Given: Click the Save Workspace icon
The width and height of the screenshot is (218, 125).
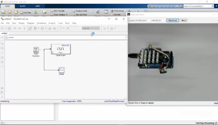Looking at the screenshot, I should click(44, 12).
